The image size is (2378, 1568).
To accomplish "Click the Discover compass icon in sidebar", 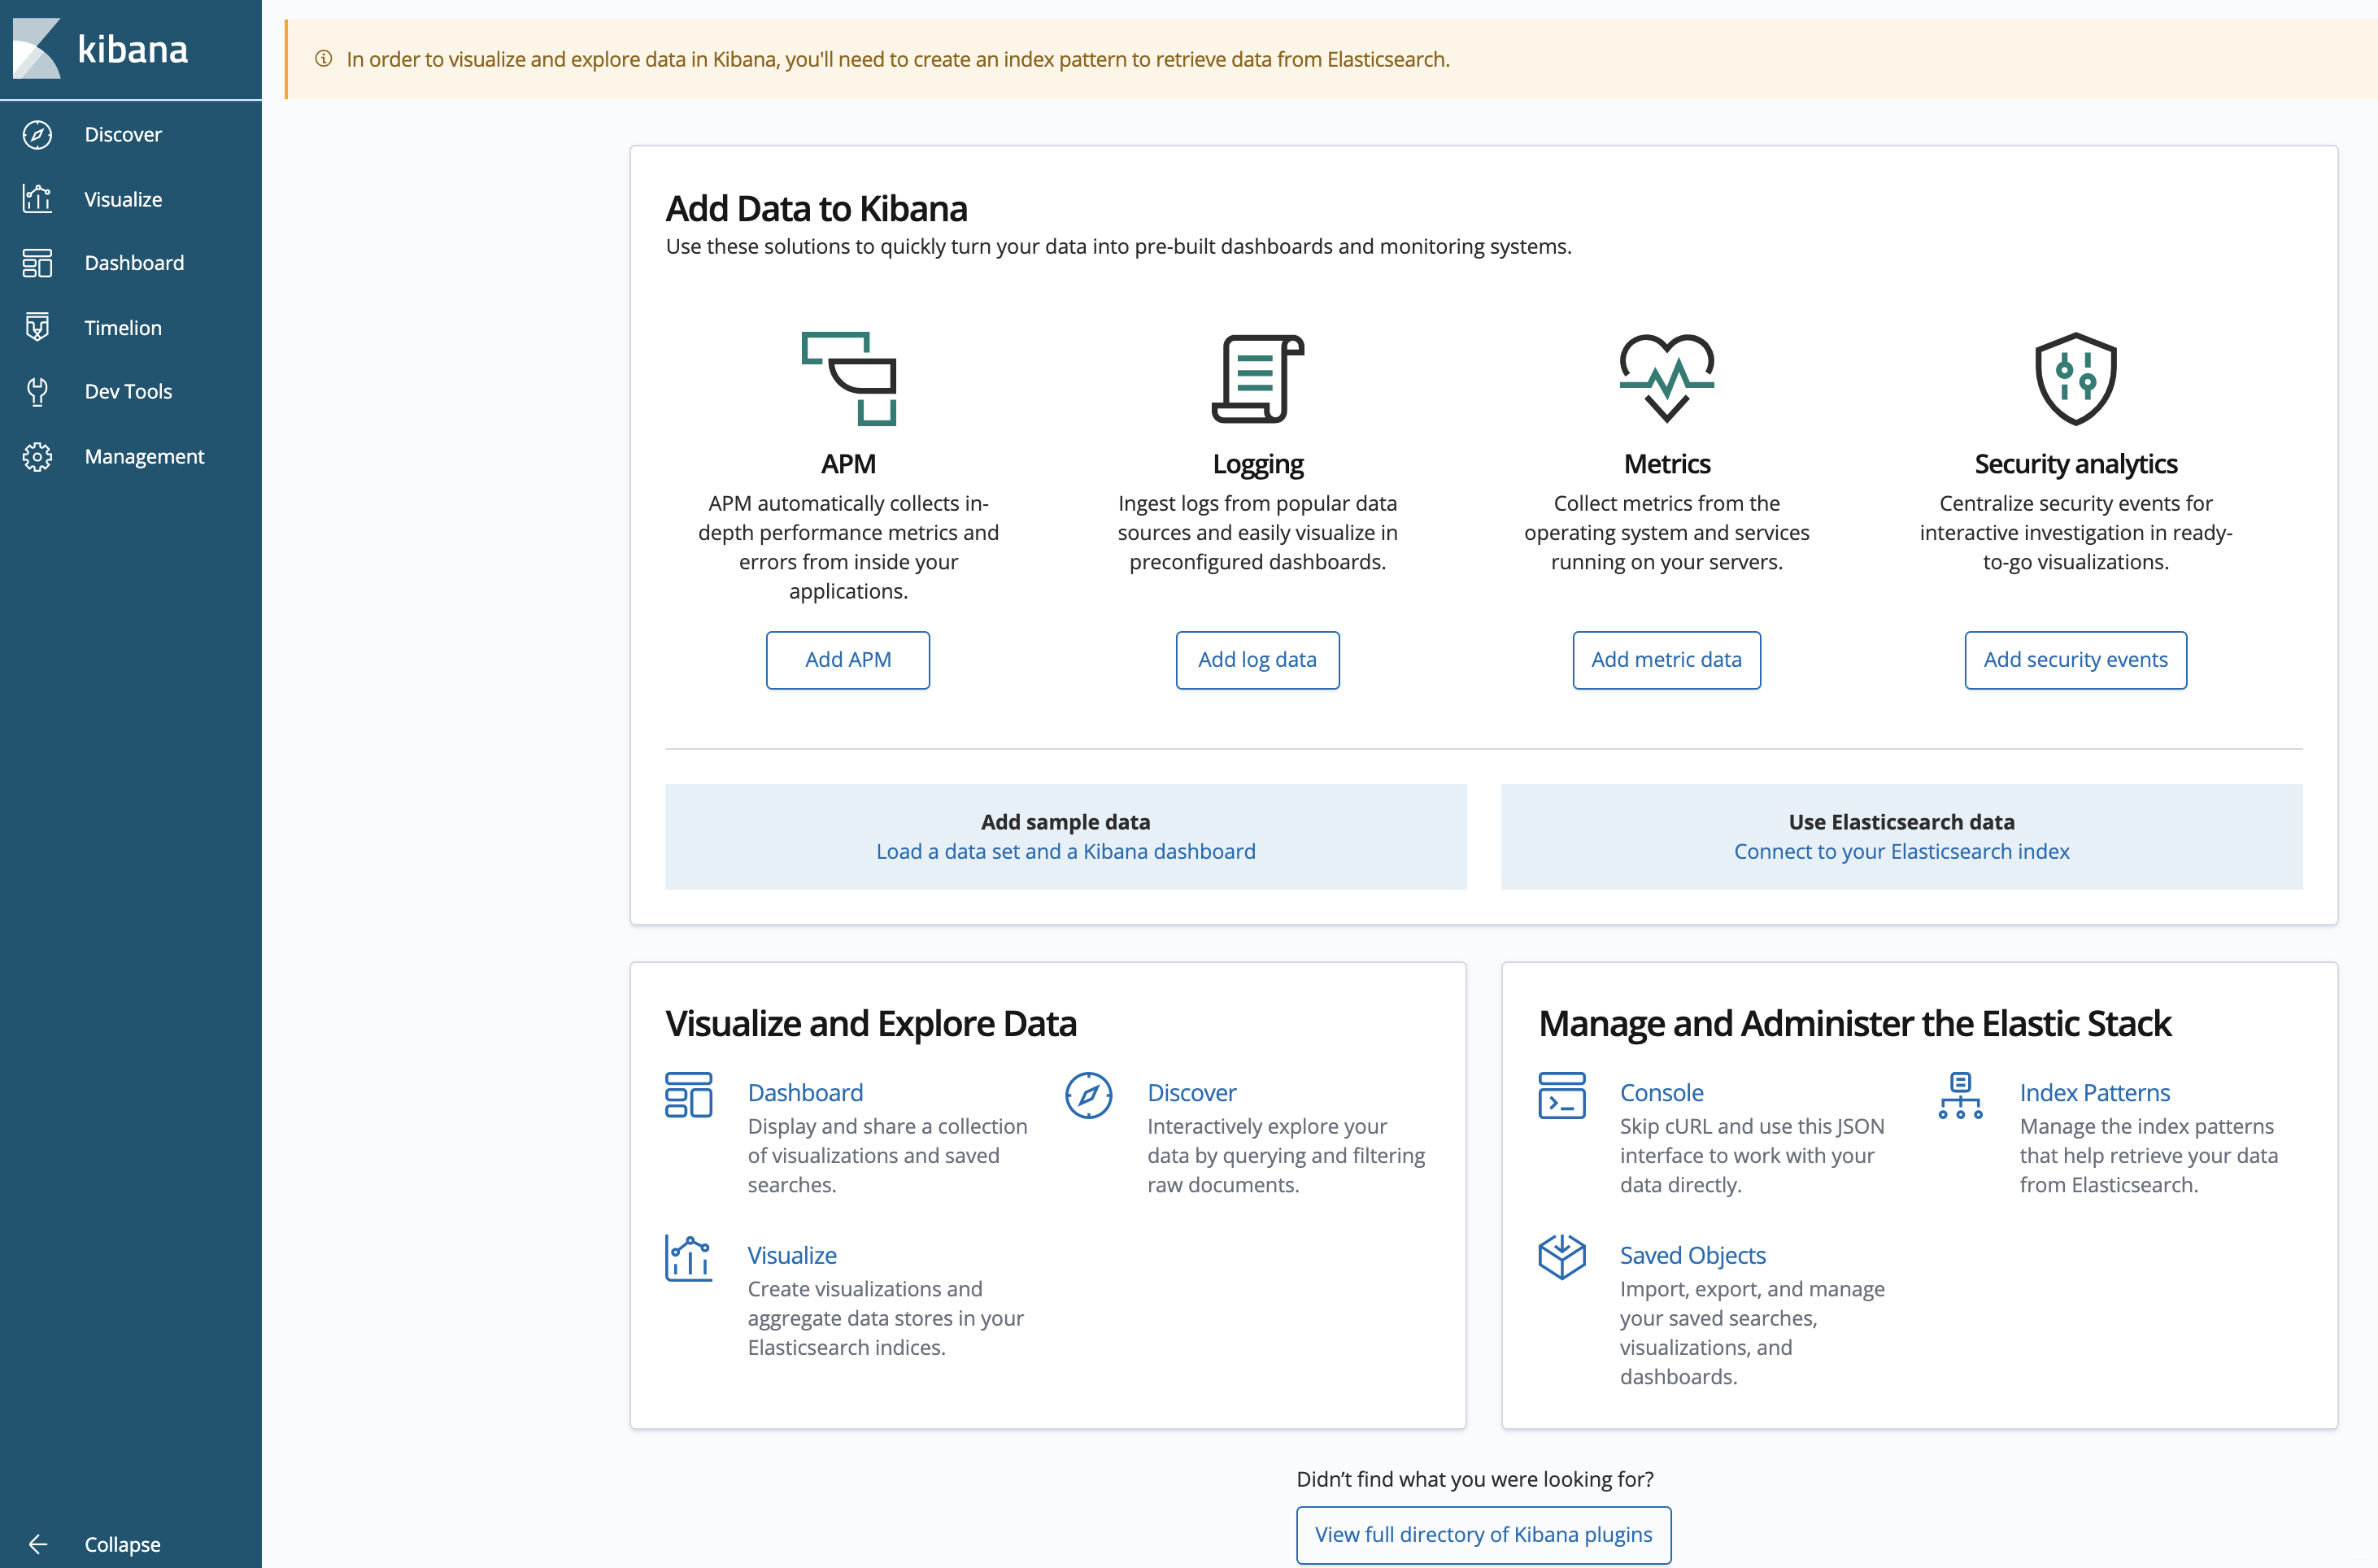I will pos(37,134).
